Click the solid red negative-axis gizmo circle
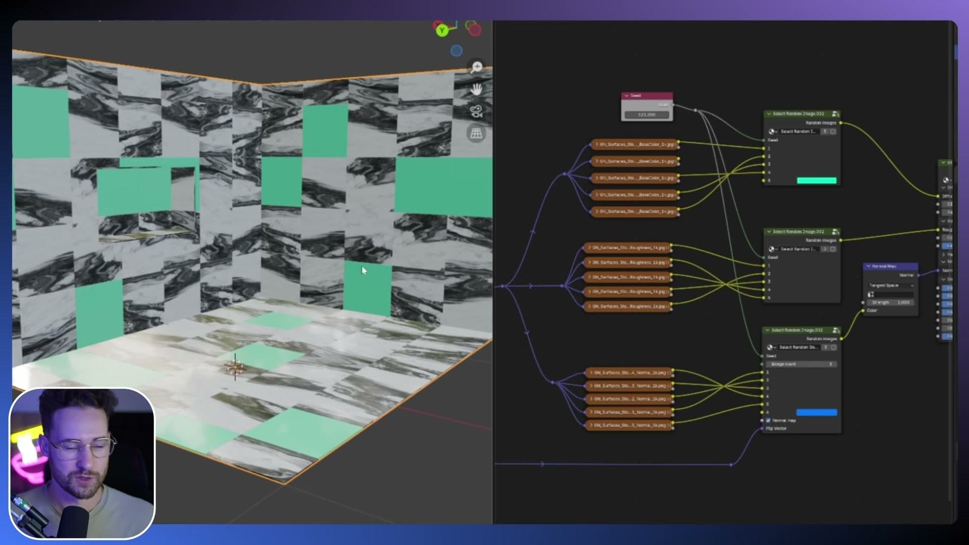The width and height of the screenshot is (969, 545). 475,31
